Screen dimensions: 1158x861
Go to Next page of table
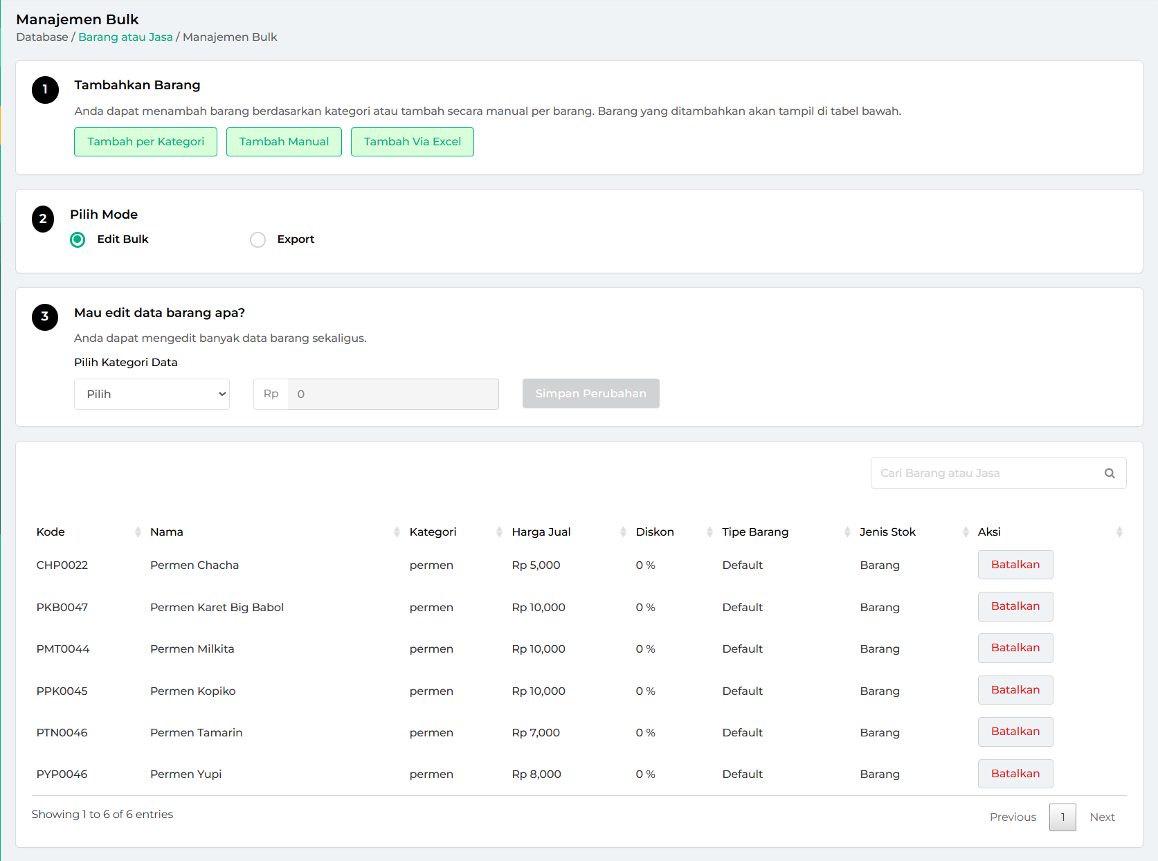pyautogui.click(x=1102, y=817)
